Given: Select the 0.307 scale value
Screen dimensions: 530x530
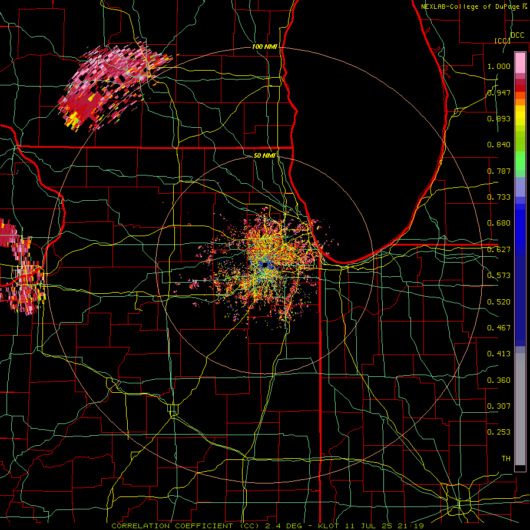Looking at the screenshot, I should point(499,406).
